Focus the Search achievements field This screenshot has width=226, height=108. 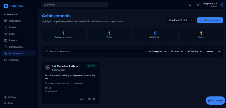94,51
